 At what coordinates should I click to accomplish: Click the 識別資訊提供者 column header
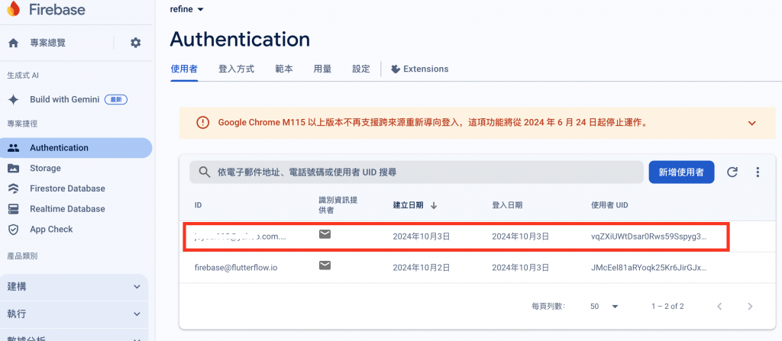click(338, 205)
